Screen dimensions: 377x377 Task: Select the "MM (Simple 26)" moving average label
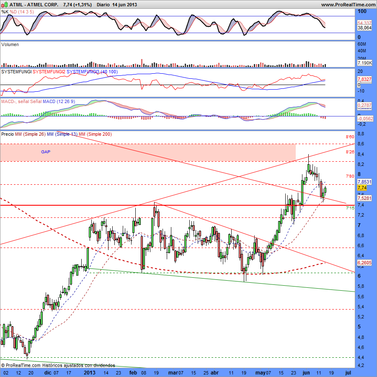[30, 134]
